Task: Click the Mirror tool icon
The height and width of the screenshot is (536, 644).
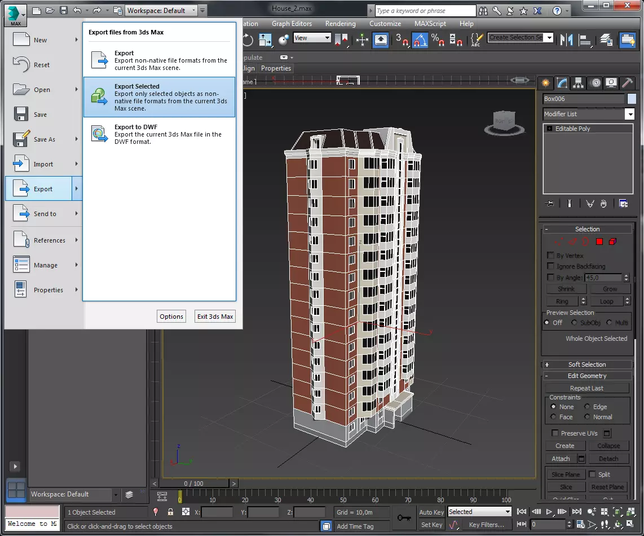Action: [x=567, y=39]
